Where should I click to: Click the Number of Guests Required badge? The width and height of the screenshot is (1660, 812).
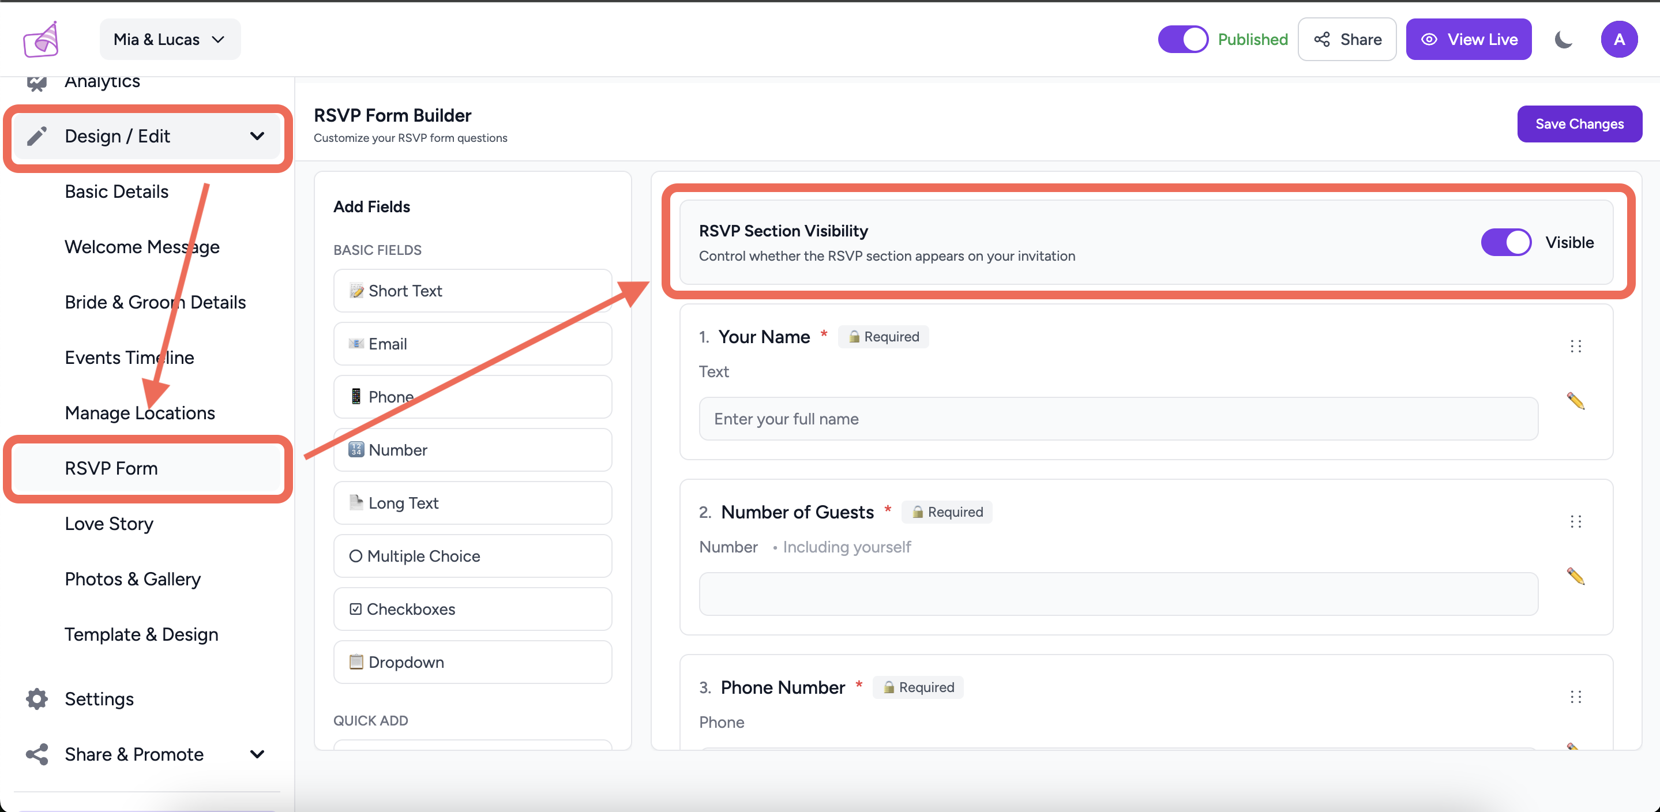point(947,512)
